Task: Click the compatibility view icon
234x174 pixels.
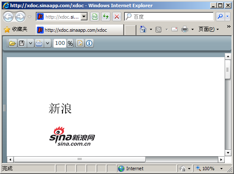Action: (95, 17)
